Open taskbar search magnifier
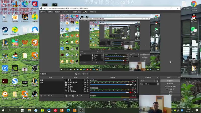Screen dimensions: 201x113 (9, 110)
